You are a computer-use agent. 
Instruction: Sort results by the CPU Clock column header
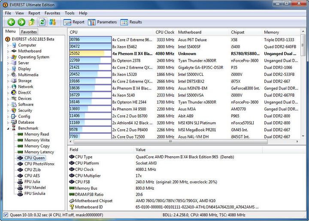click(165, 32)
